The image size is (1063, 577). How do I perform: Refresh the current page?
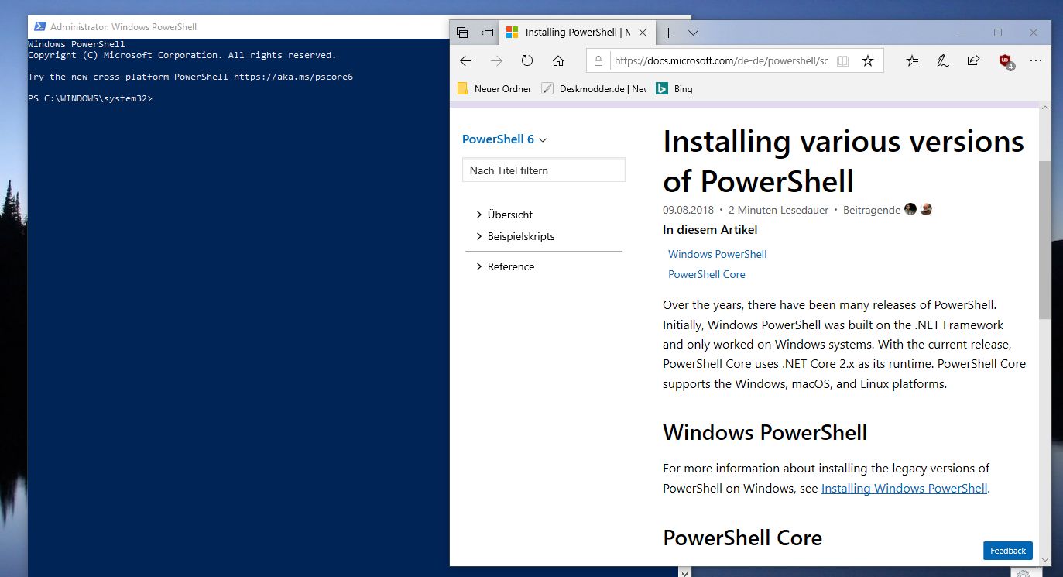tap(526, 60)
